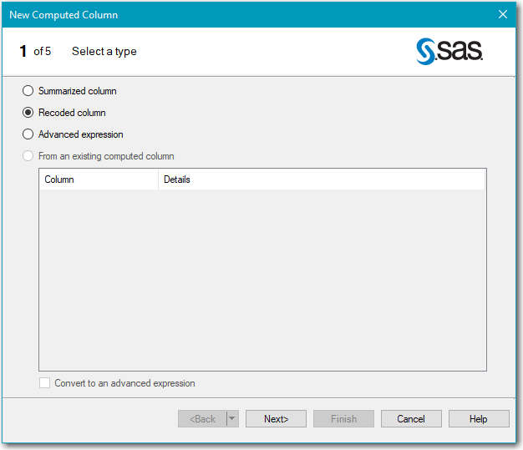This screenshot has height=450, width=523.
Task: Choose the Recoded column radio button
Action: click(28, 113)
